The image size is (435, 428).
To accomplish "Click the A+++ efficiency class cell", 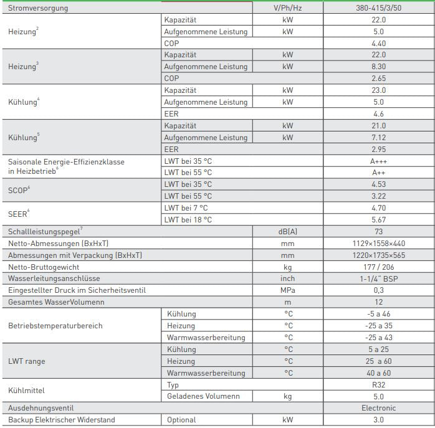I will click(378, 161).
